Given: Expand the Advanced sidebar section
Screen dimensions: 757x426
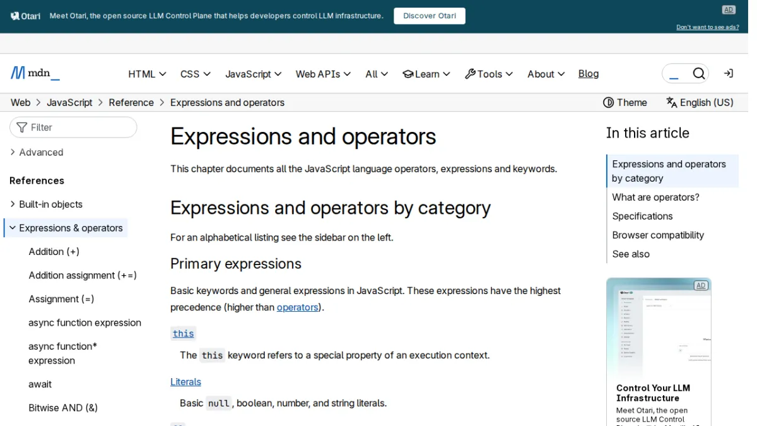Looking at the screenshot, I should coord(37,152).
